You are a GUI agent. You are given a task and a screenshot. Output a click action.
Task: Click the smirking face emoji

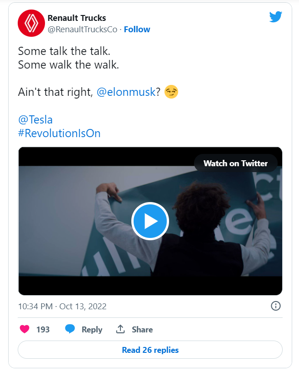171,92
